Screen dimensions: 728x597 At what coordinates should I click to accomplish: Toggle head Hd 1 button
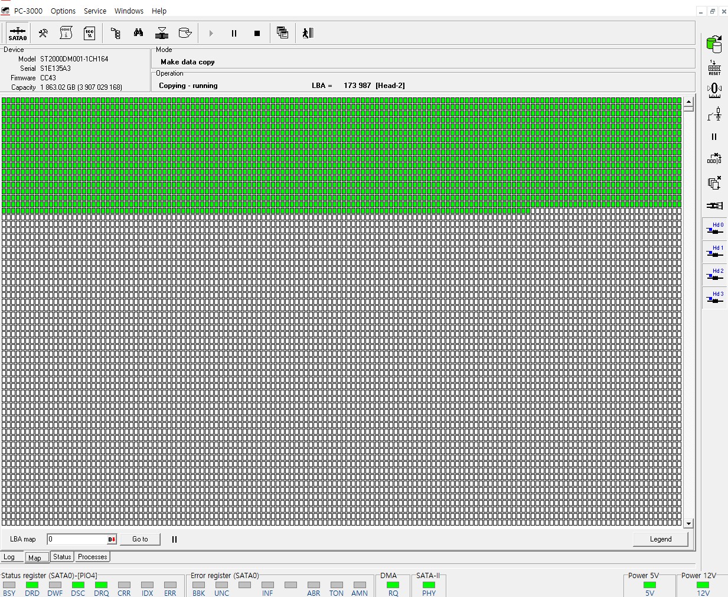715,252
